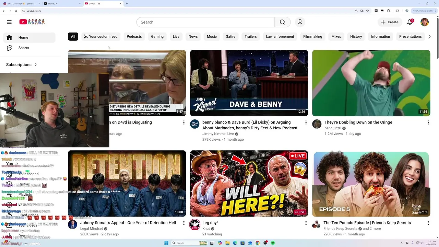Viewport: 439px width, 247px height.
Task: Open The Ten Pounds Episode title link
Action: pos(367,223)
